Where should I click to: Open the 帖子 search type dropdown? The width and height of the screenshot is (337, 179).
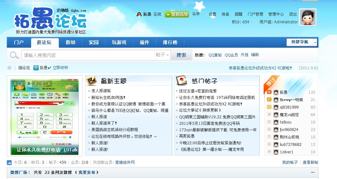[x=162, y=55]
